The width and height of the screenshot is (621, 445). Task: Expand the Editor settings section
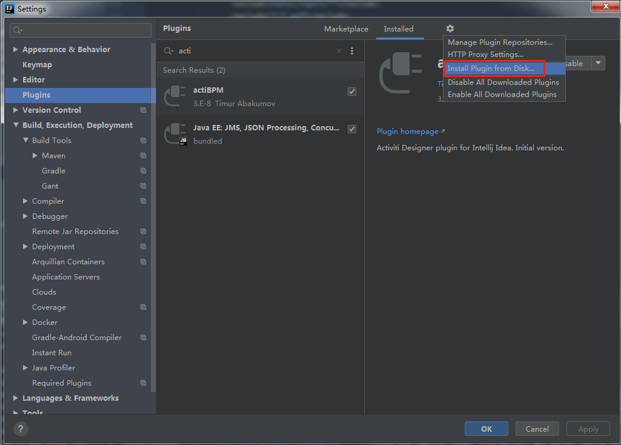(15, 79)
